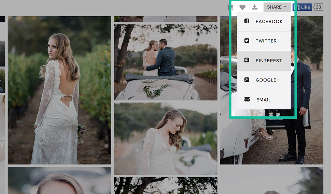Click the Google+ icon

click(x=247, y=80)
